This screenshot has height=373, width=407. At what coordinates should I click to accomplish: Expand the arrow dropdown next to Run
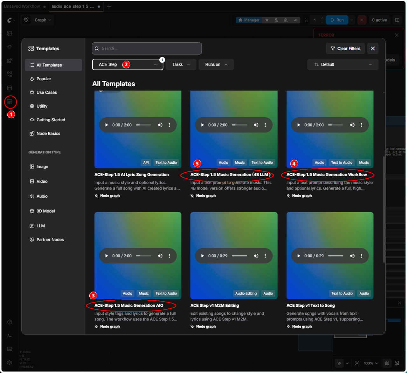352,20
